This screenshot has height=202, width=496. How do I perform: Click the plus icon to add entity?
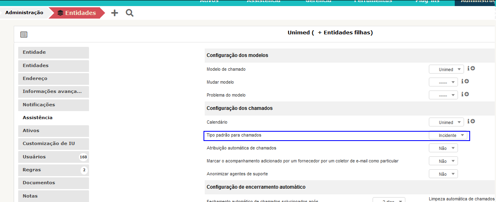point(114,13)
